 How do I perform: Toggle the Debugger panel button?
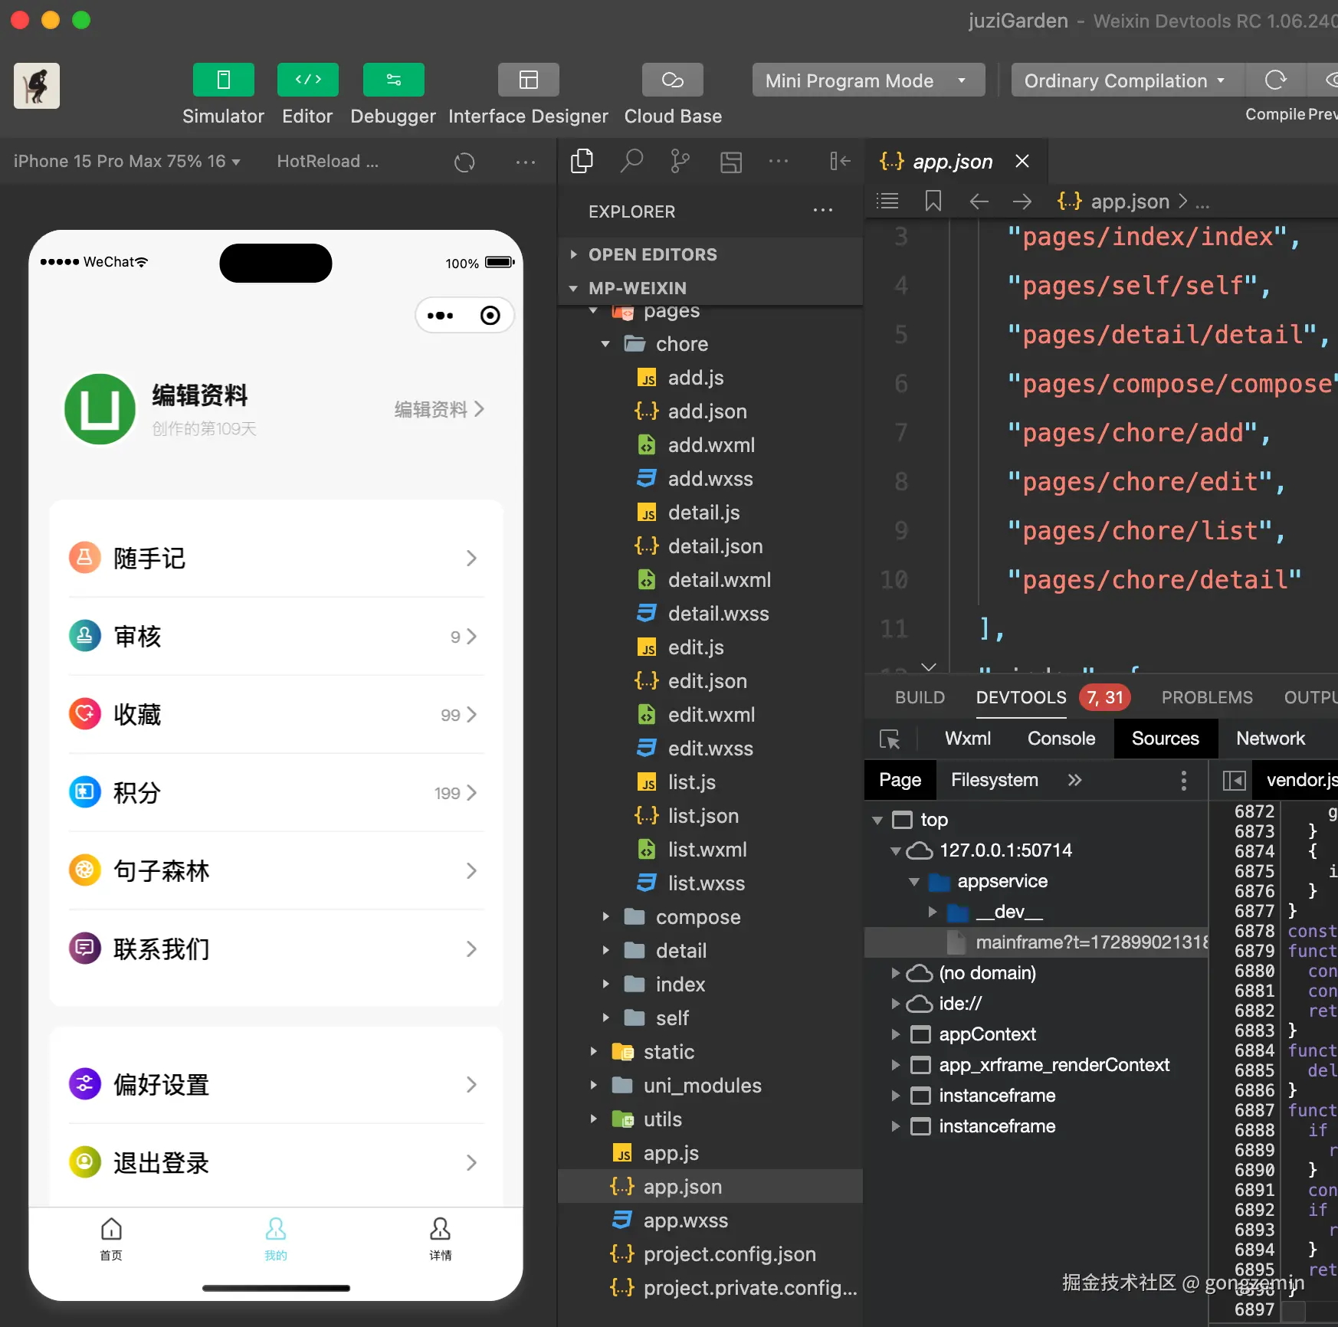(393, 80)
